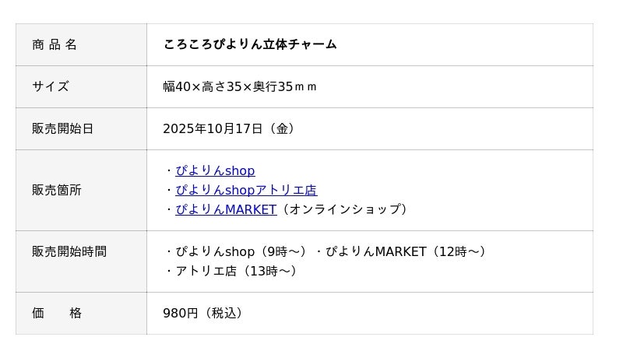Click the サイズ row label
Screen dimensions: 623x358
51,86
